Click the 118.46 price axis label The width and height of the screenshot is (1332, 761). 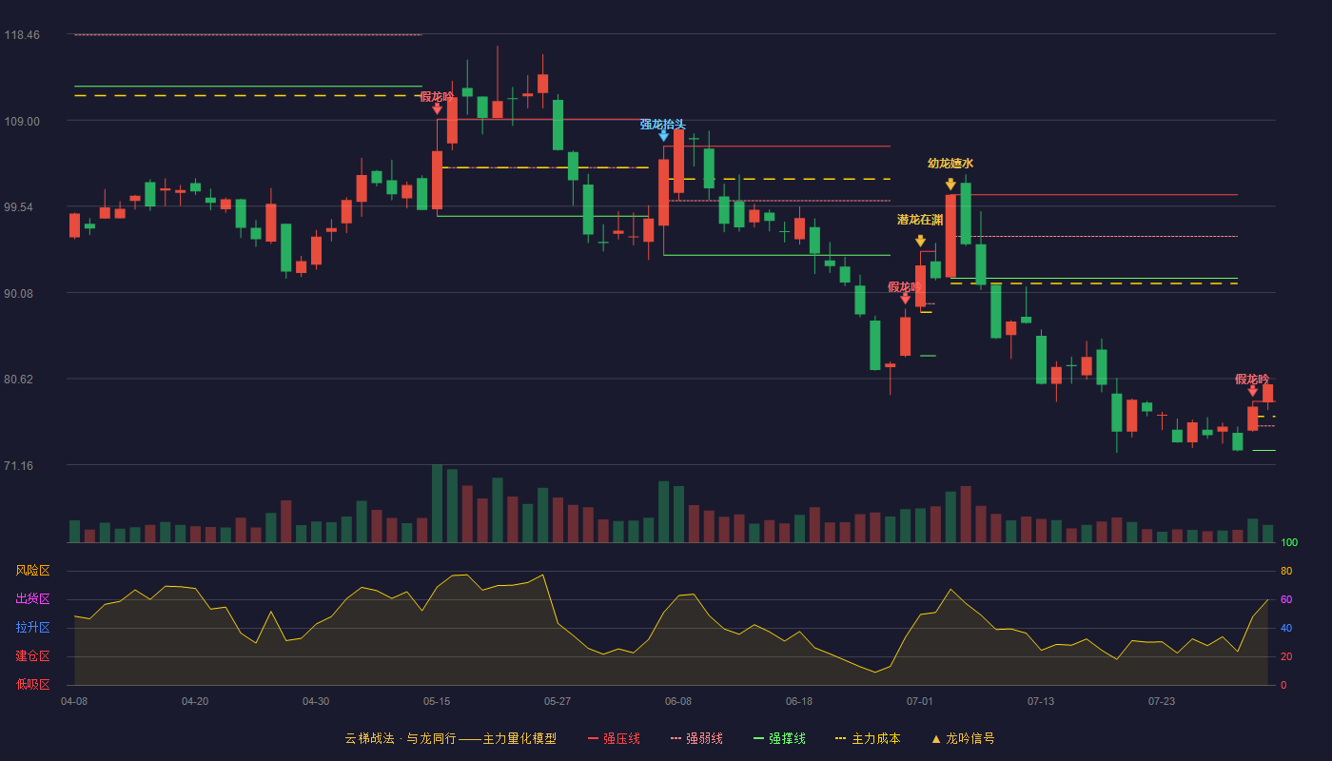point(22,35)
